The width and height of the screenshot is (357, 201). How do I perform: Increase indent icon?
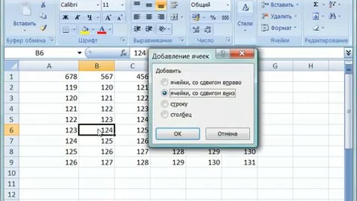click(x=149, y=29)
